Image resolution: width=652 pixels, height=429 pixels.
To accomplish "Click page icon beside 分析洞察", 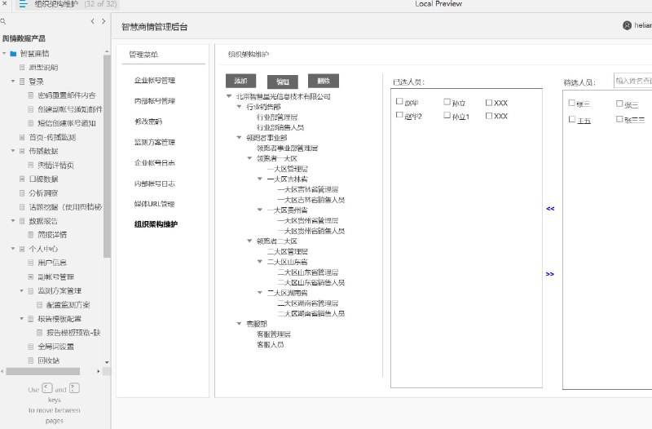I will [x=22, y=193].
